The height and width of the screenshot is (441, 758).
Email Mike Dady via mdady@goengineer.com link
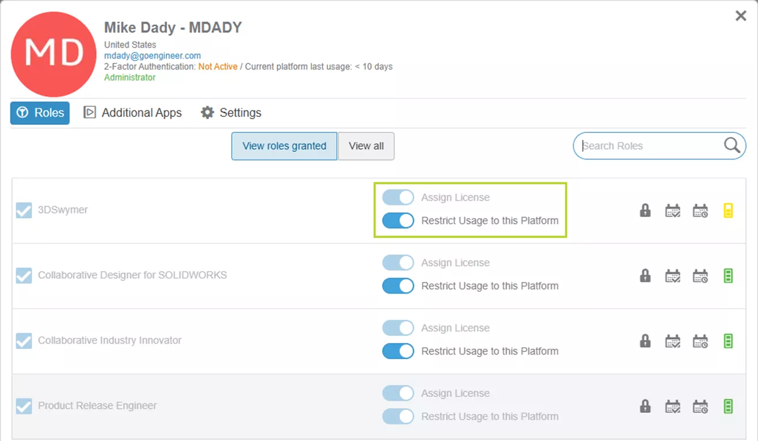click(153, 55)
